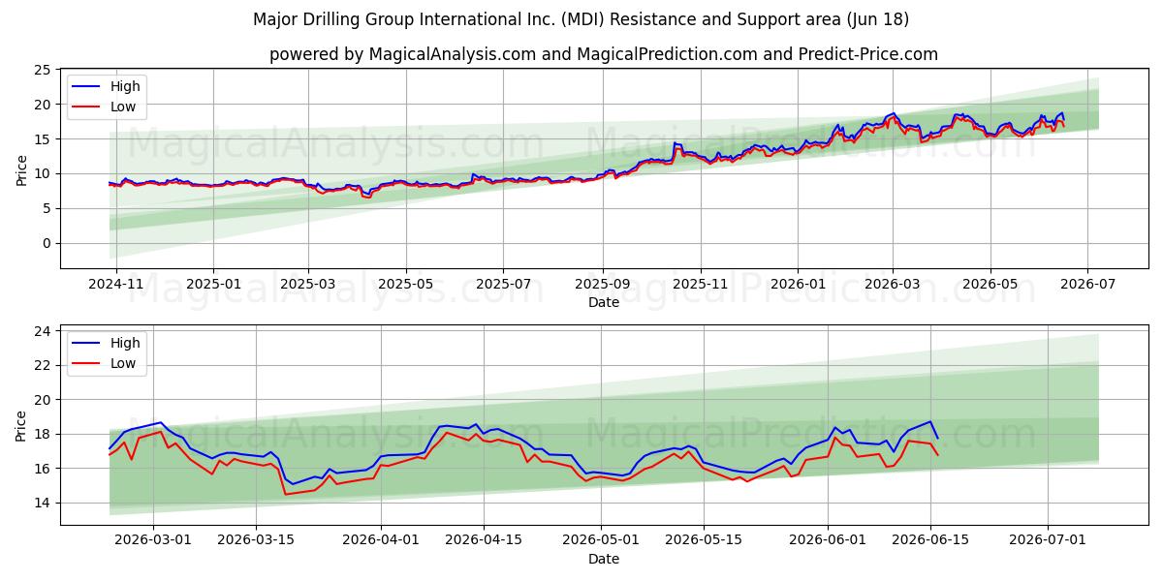The height and width of the screenshot is (581, 1163).
Task: Click the 'powered by MagicalAnalysis.com' subtitle
Action: tap(604, 54)
